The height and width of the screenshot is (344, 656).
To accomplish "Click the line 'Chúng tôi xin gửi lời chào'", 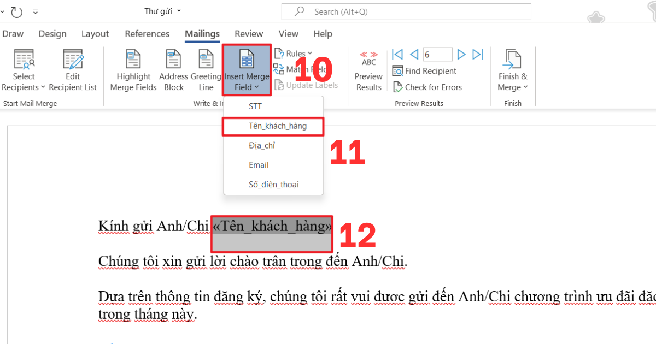I will [253, 262].
